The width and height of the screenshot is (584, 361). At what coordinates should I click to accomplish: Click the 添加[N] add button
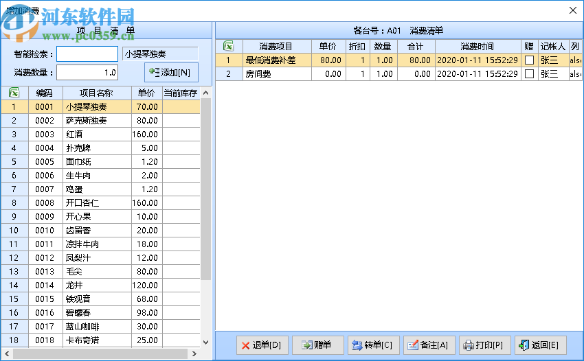pyautogui.click(x=171, y=72)
